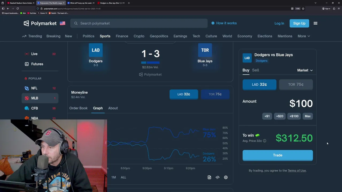
Task: Click the sidebar toggle icon in toolbar
Action: click(3, 9)
